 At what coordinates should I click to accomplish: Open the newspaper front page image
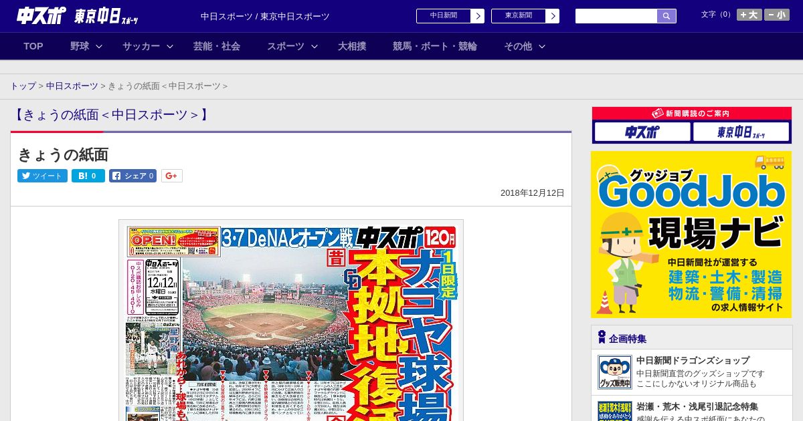291,320
